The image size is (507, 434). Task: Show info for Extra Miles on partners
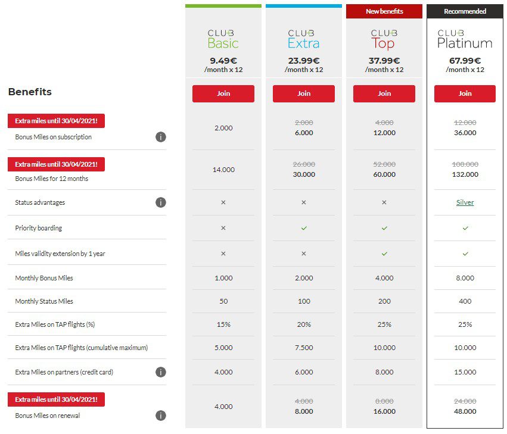point(161,372)
